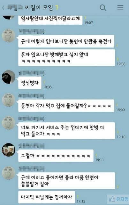The image size is (129, 205).
Task: Select the 마지막 피날레는 함께하자 message
Action: [x=47, y=197]
